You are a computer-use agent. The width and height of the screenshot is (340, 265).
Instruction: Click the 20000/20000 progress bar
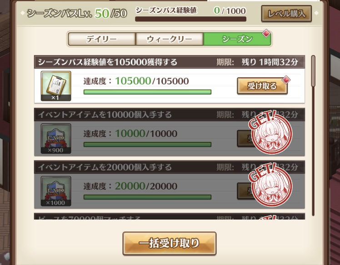coord(147,197)
